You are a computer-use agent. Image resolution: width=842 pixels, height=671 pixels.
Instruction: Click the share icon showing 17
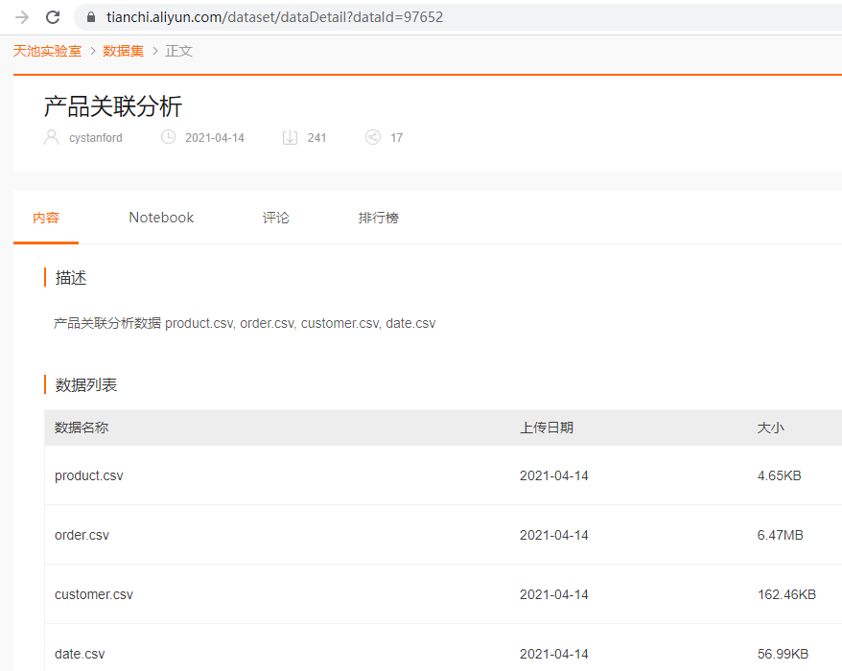373,137
